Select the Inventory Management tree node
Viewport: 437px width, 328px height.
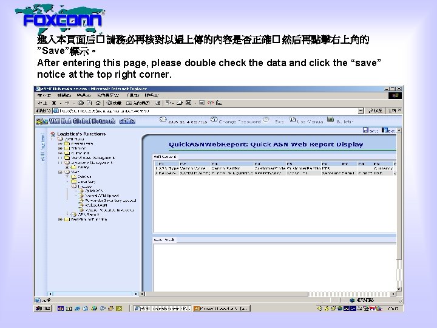pyautogui.click(x=92, y=162)
